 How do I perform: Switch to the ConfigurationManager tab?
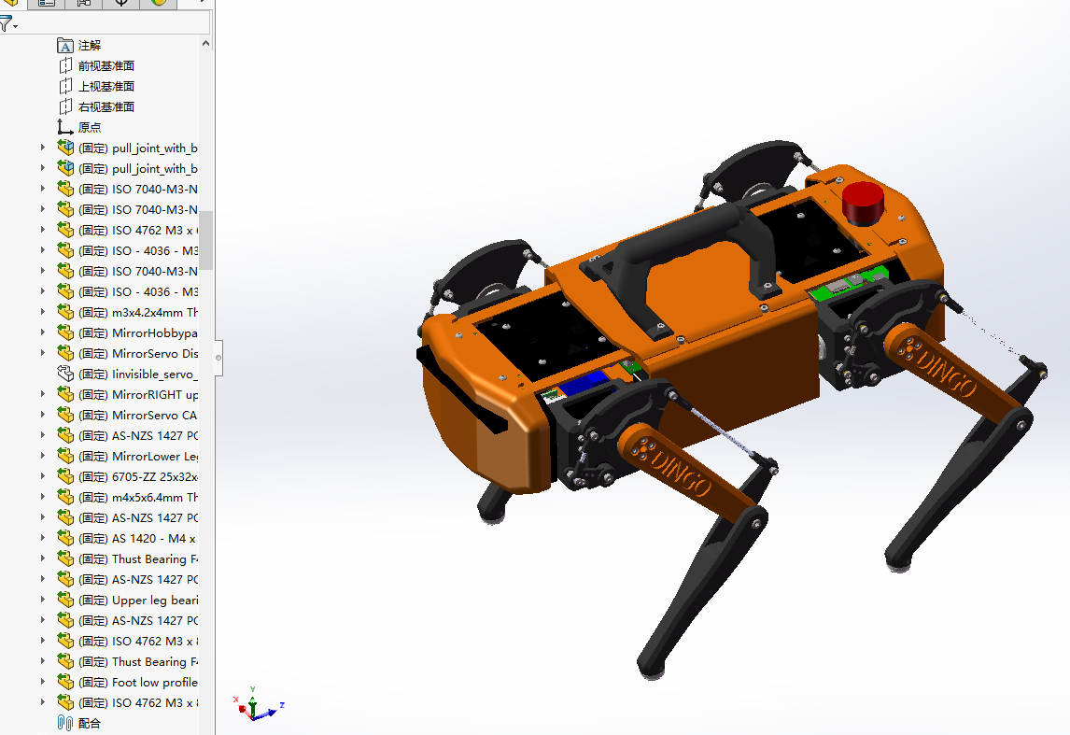[84, 3]
